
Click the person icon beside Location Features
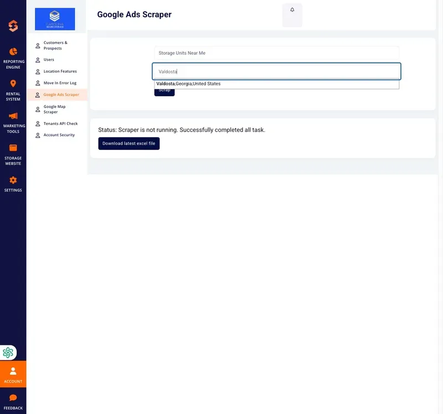click(38, 72)
